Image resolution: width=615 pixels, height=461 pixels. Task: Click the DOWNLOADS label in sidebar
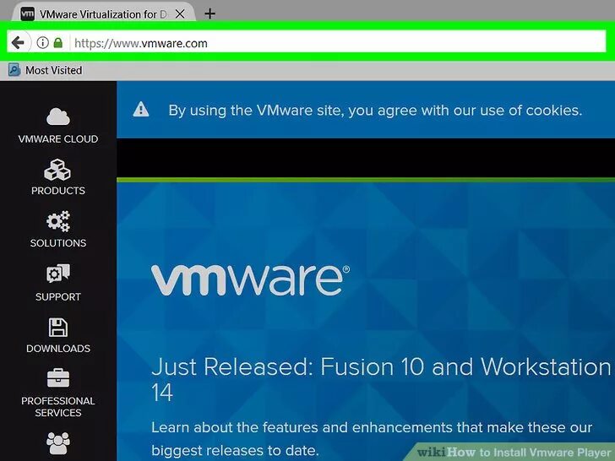click(58, 349)
